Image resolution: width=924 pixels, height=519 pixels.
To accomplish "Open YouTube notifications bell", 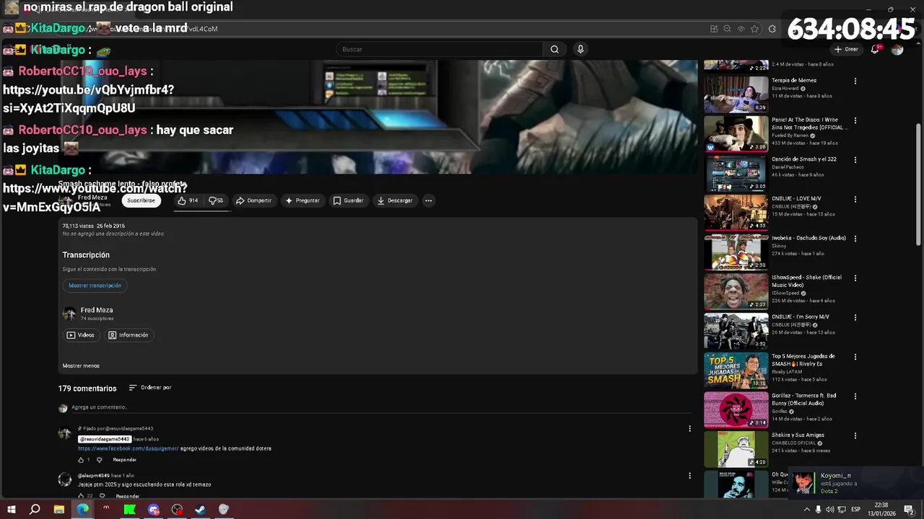I will point(875,49).
